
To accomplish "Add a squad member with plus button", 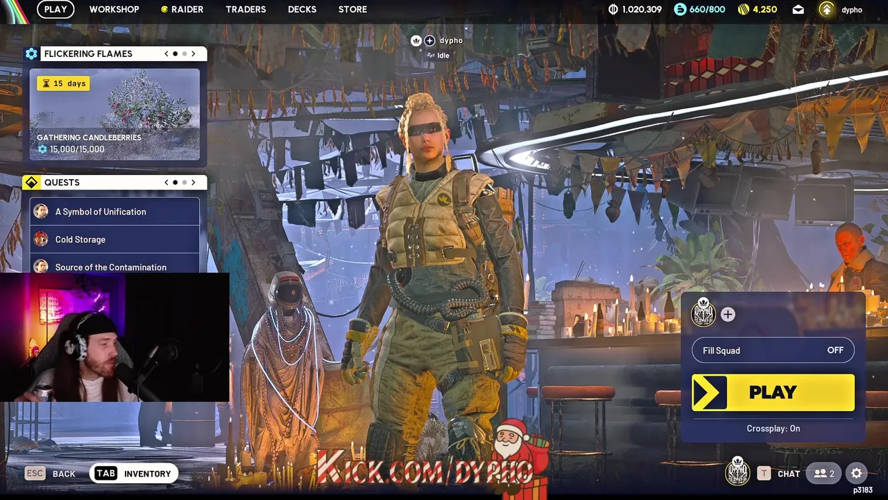I will coord(728,315).
